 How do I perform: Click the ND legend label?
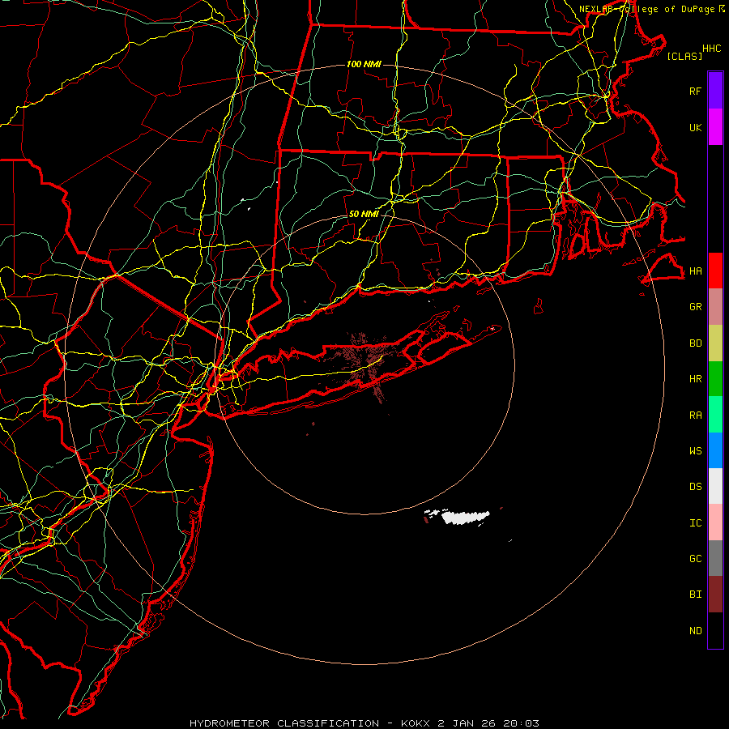tap(695, 631)
